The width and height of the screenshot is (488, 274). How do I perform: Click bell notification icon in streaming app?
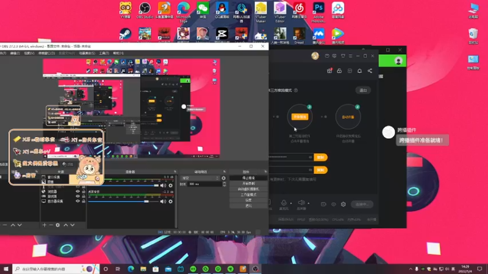click(x=359, y=71)
